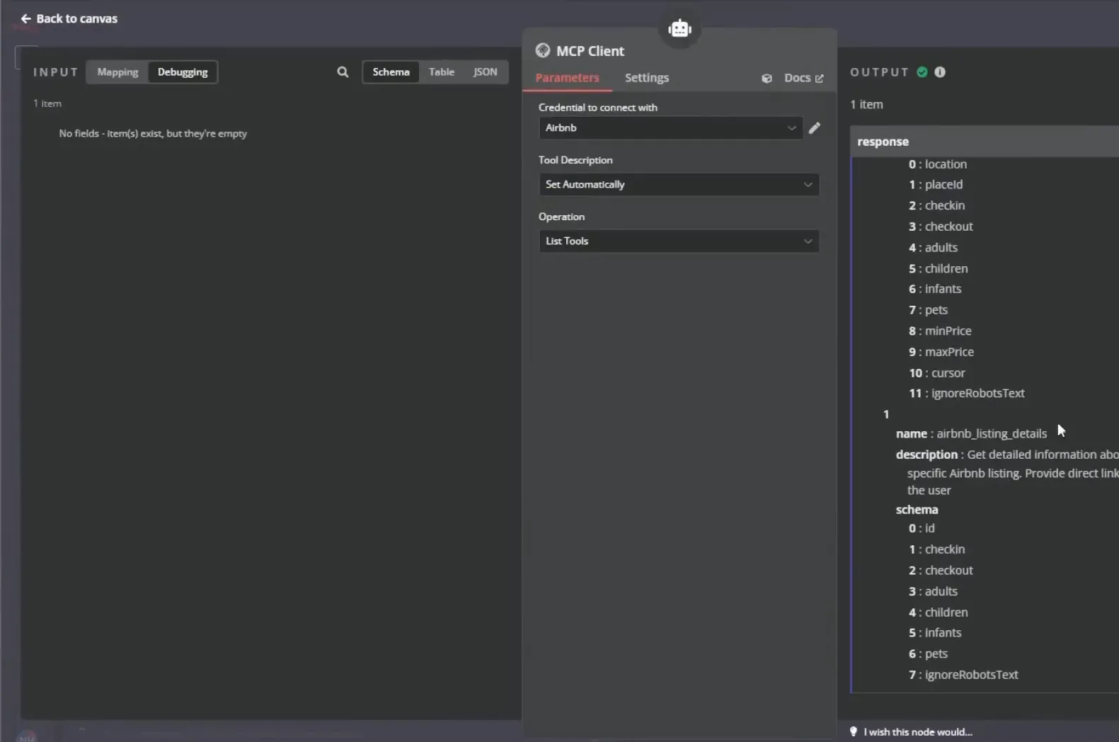
Task: Click the '11 : ignoreRobotsText' entry
Action: (967, 394)
